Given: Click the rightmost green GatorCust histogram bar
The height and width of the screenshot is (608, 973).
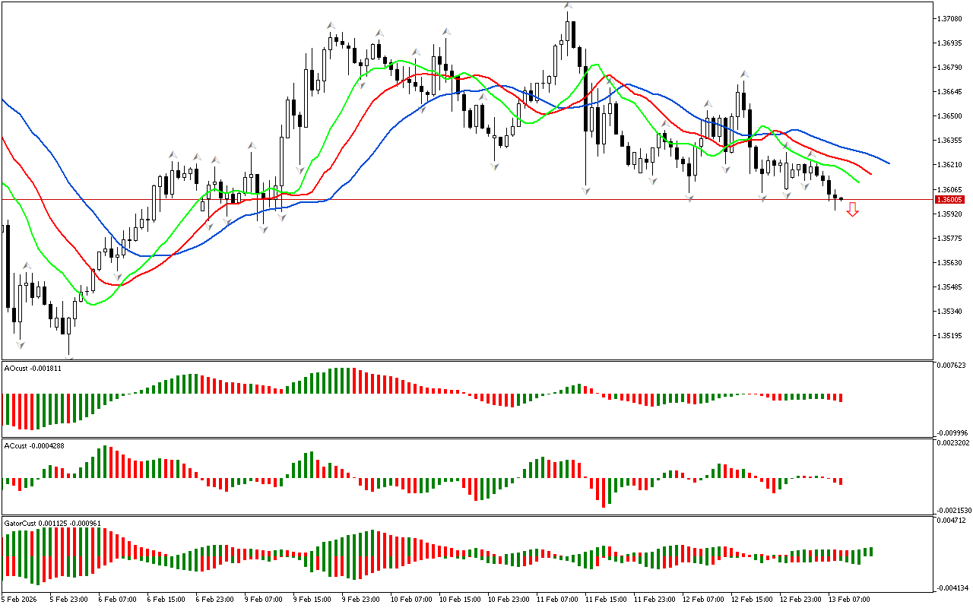Looking at the screenshot, I should click(870, 552).
